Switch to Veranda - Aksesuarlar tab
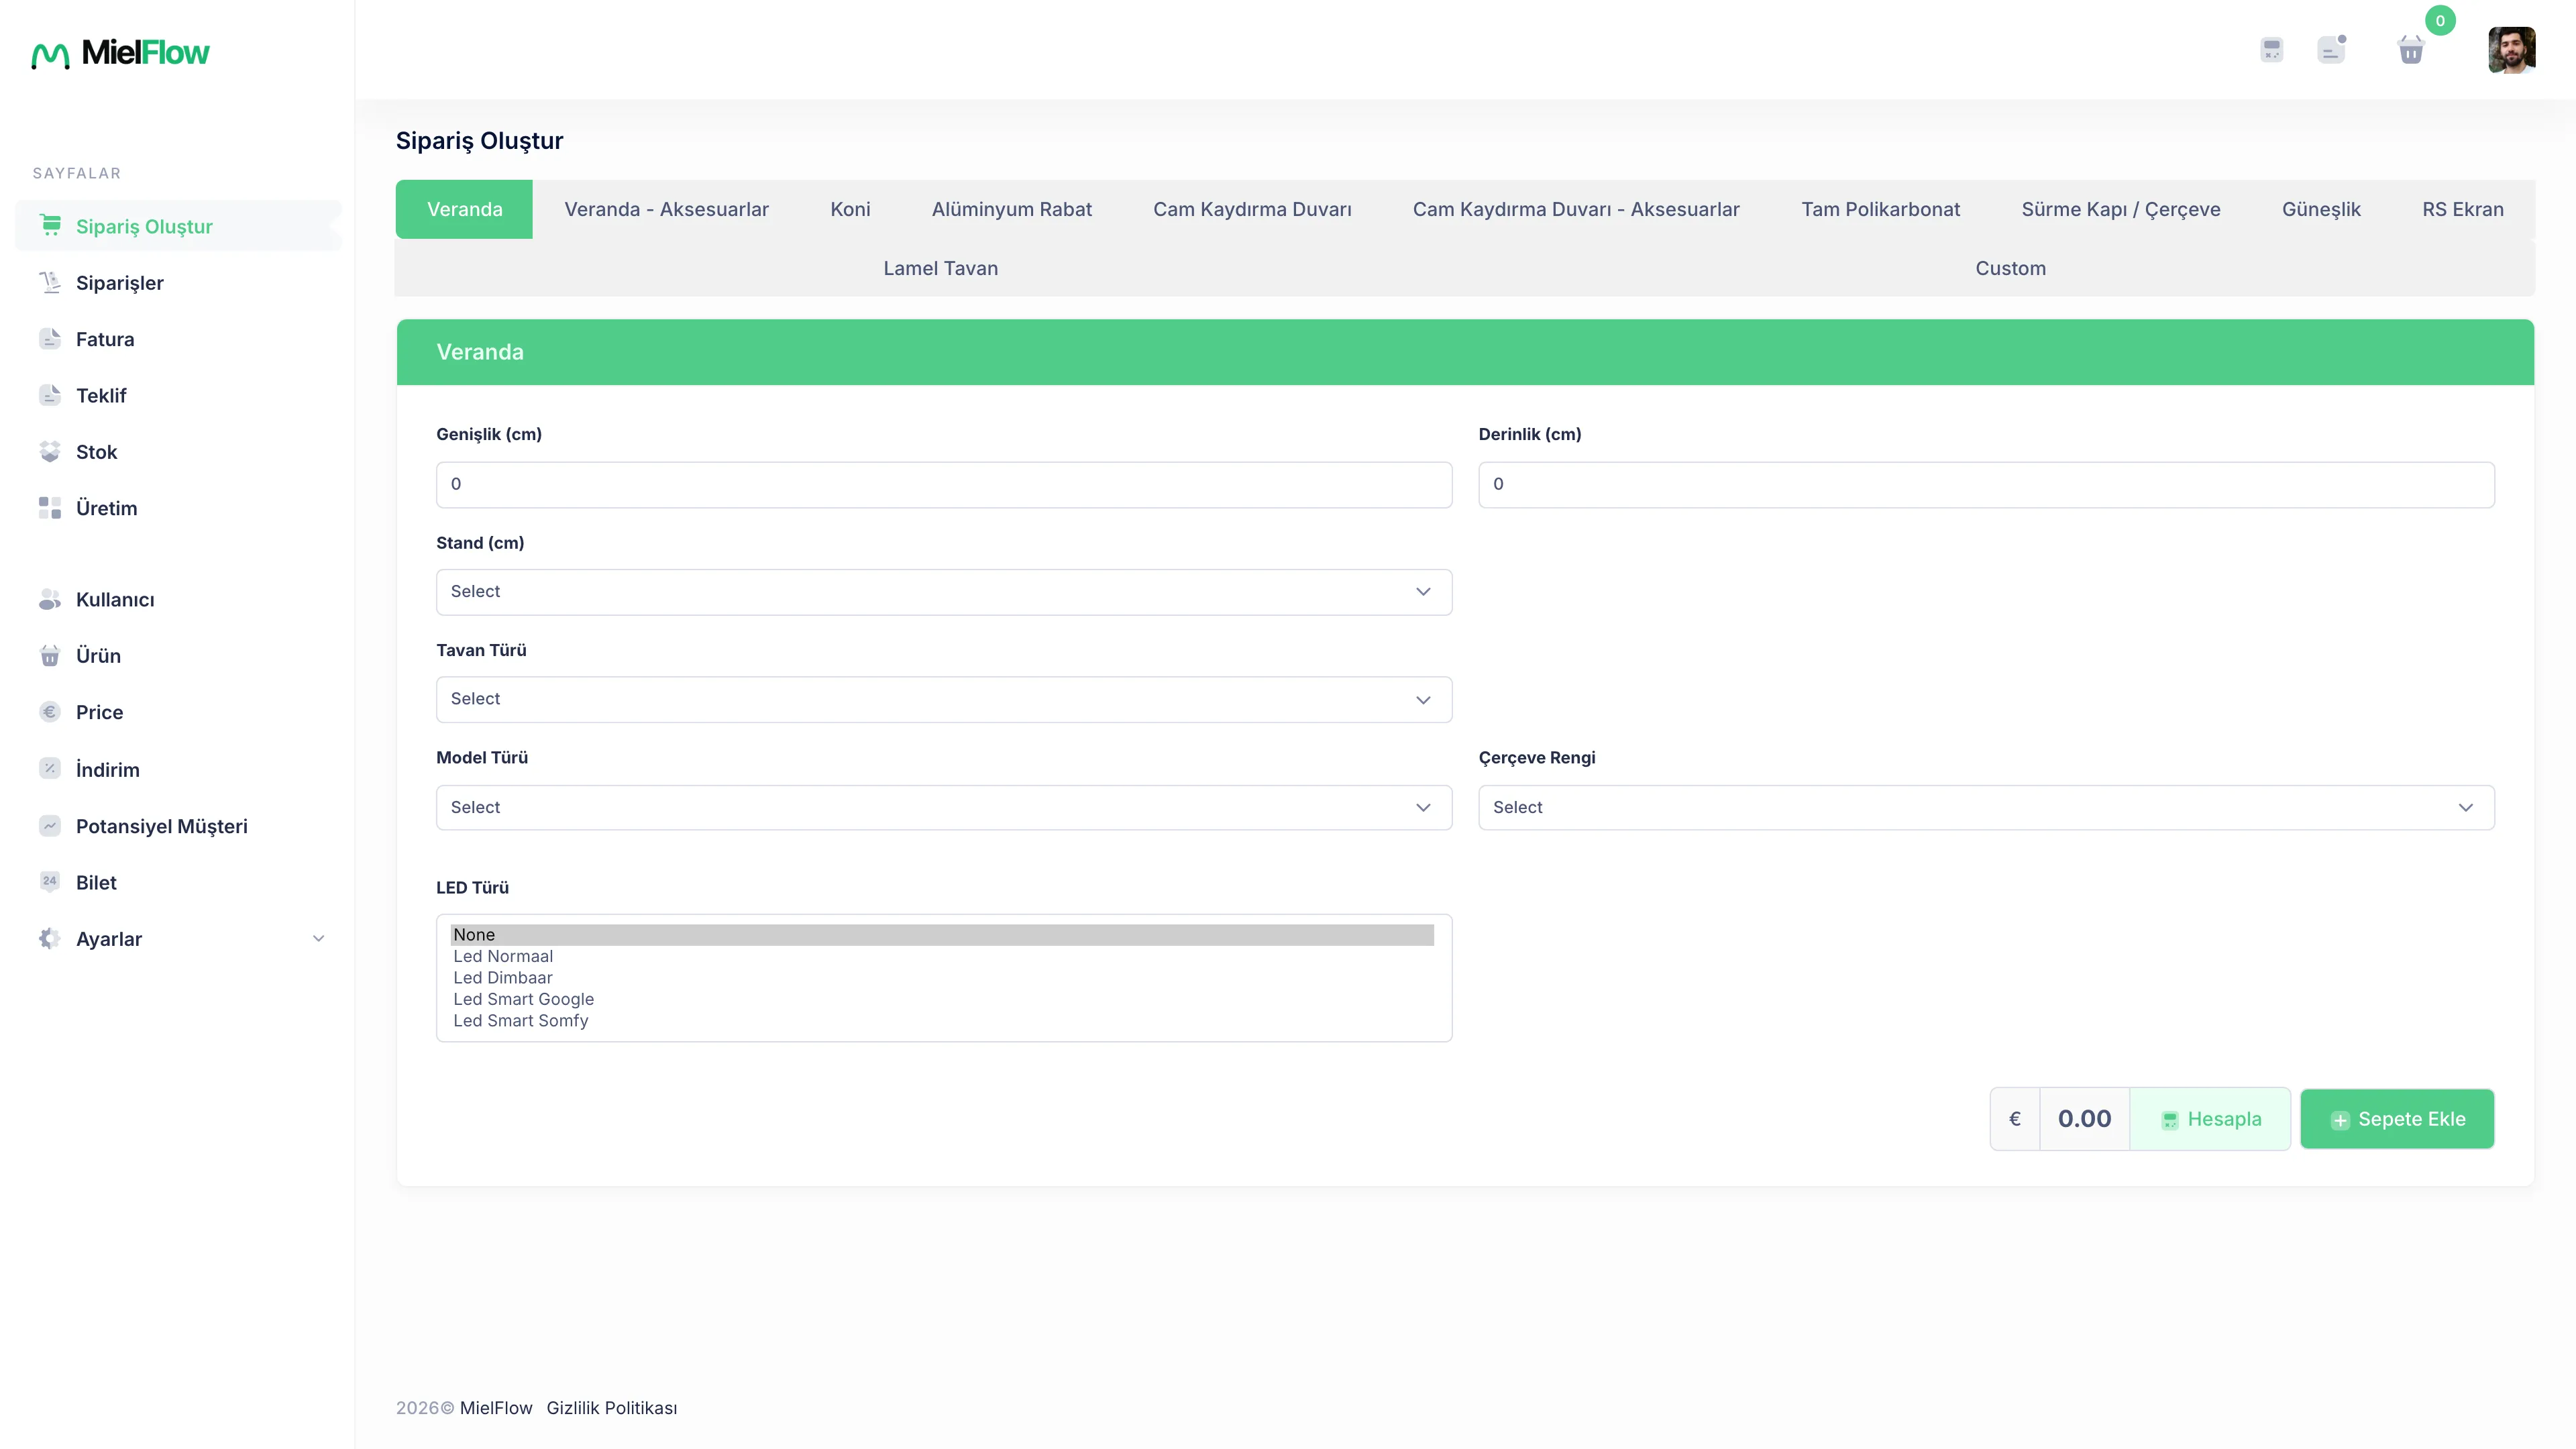The height and width of the screenshot is (1449, 2576). coord(666,209)
